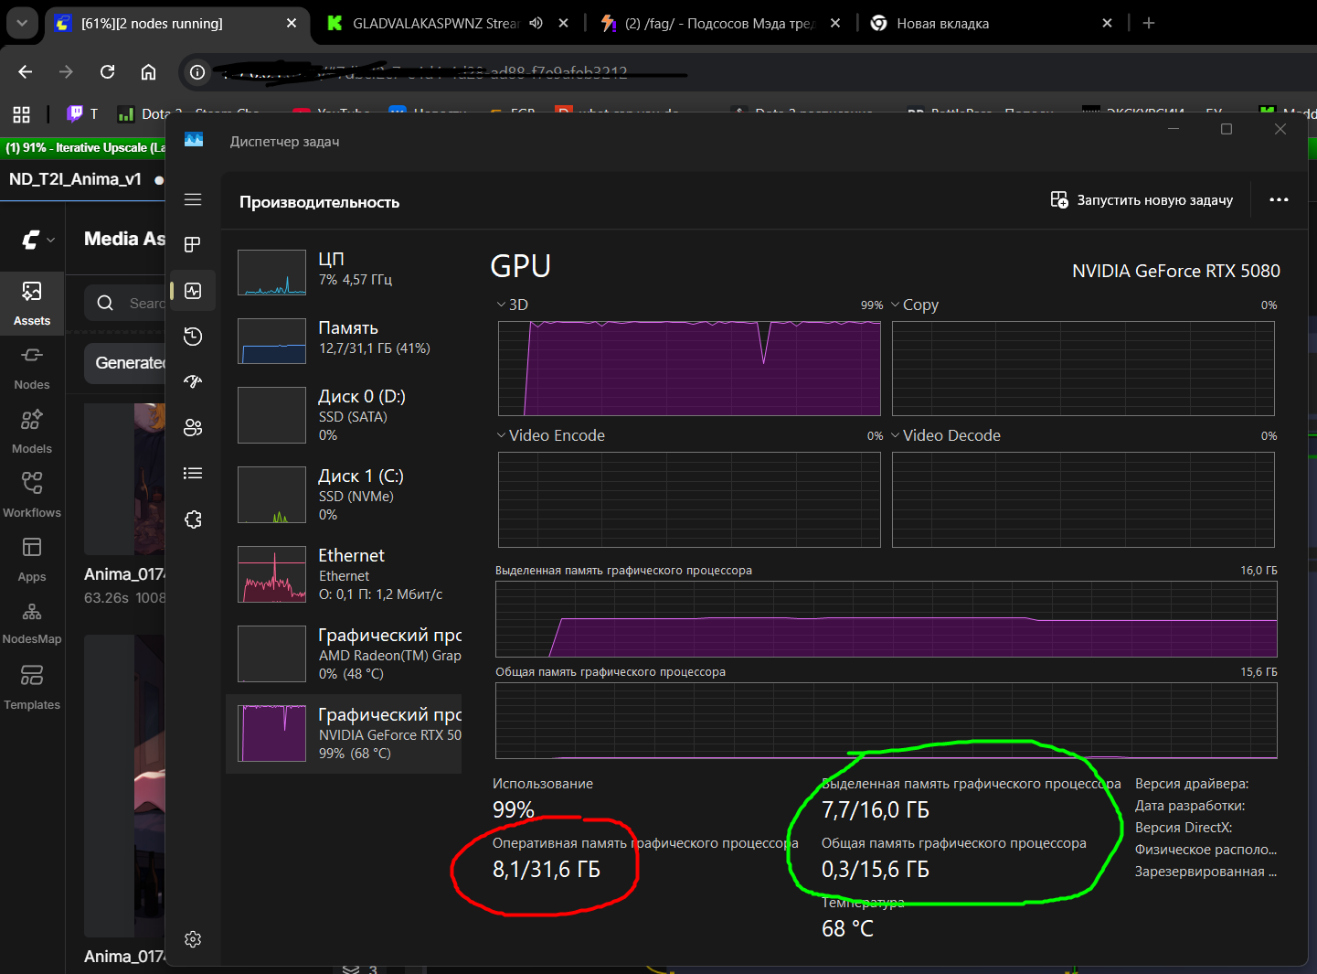Click the ComfyUI assets search field
This screenshot has width=1317, height=974.
[x=125, y=303]
